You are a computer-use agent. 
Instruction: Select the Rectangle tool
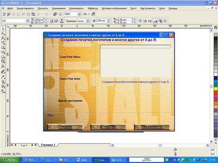coord(3,47)
